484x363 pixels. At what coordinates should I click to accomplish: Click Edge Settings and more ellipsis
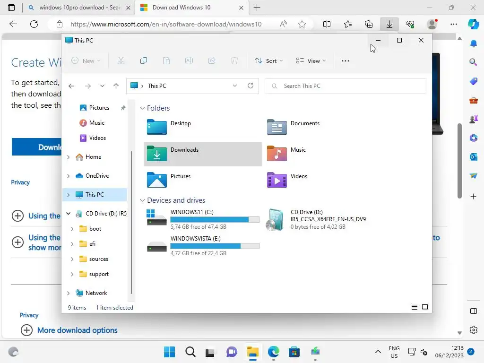pyautogui.click(x=454, y=24)
